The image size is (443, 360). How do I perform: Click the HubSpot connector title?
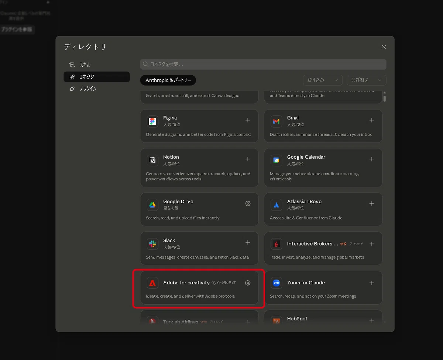(297, 319)
